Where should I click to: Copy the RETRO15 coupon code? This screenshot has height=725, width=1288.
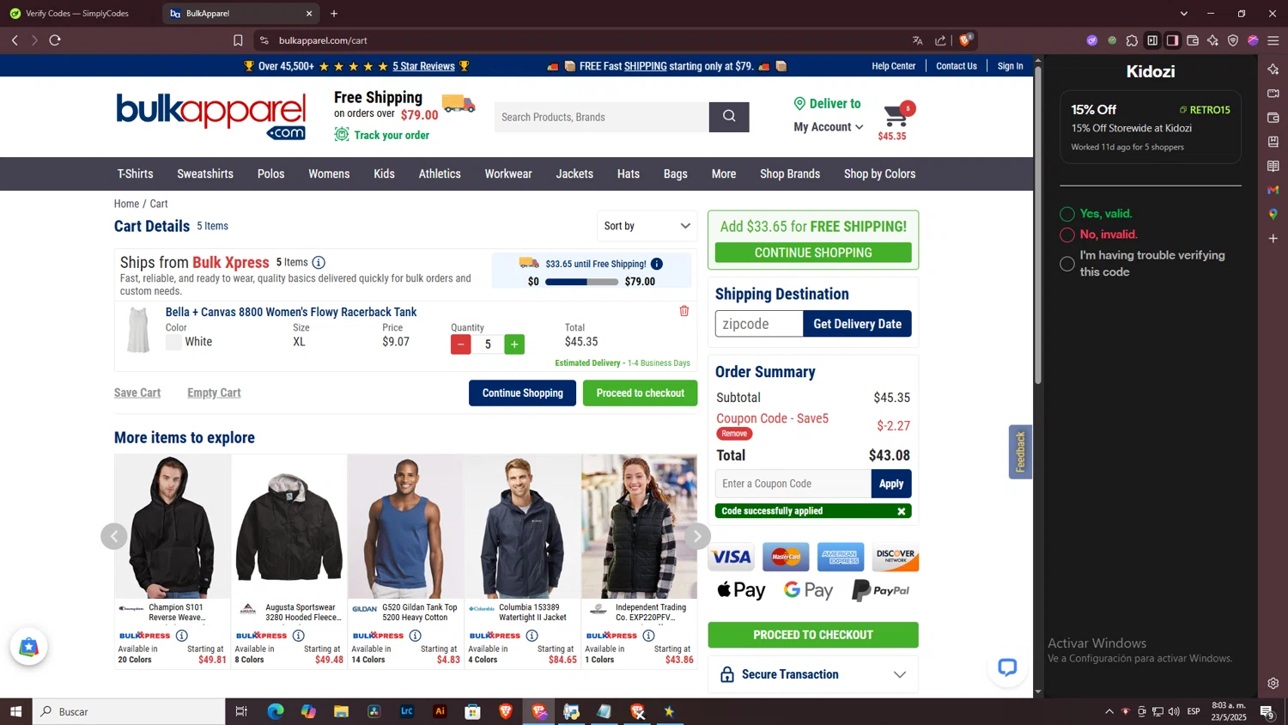pos(1205,110)
